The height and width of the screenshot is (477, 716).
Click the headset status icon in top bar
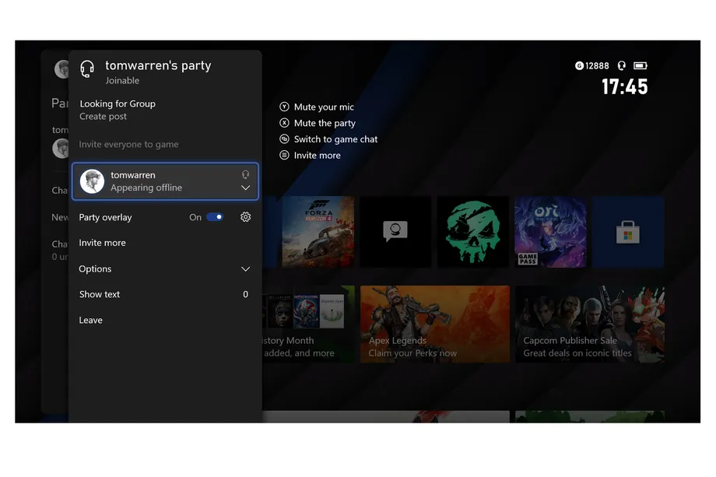point(622,65)
